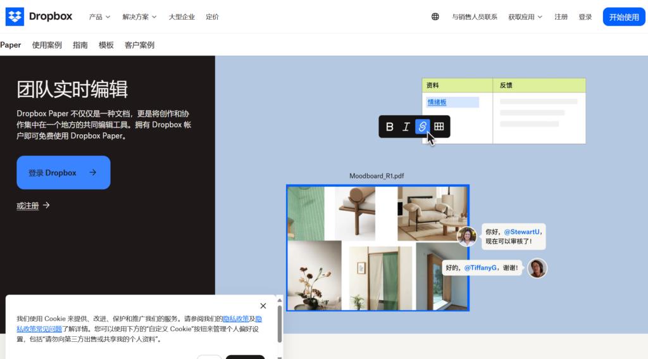The image size is (648, 359).
Task: Click the table grid icon in illustration
Action: (439, 127)
